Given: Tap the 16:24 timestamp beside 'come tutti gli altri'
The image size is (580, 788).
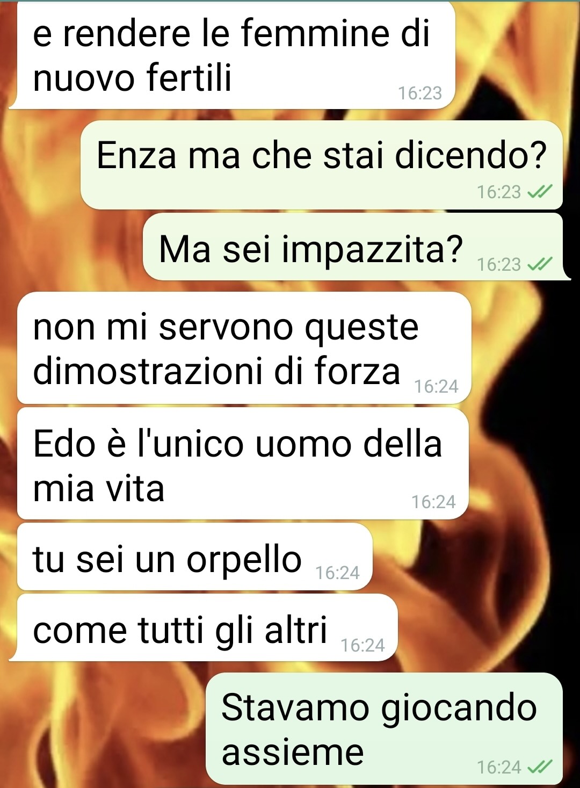Looking at the screenshot, I should (363, 645).
